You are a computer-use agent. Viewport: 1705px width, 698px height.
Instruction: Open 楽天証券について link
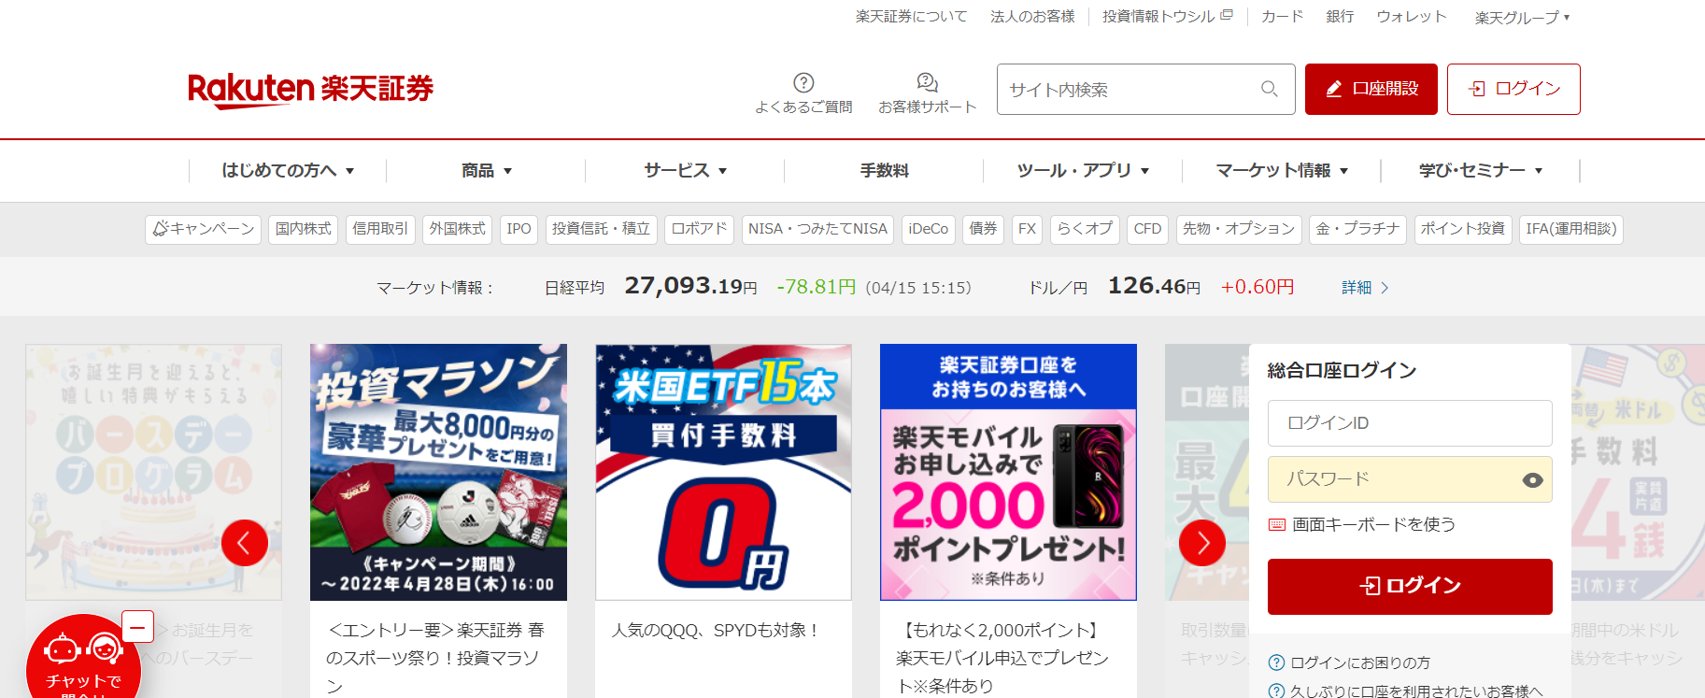tap(911, 17)
